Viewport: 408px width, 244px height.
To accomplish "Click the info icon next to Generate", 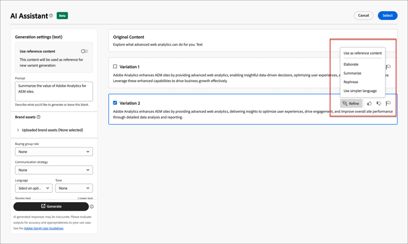I will (x=92, y=207).
